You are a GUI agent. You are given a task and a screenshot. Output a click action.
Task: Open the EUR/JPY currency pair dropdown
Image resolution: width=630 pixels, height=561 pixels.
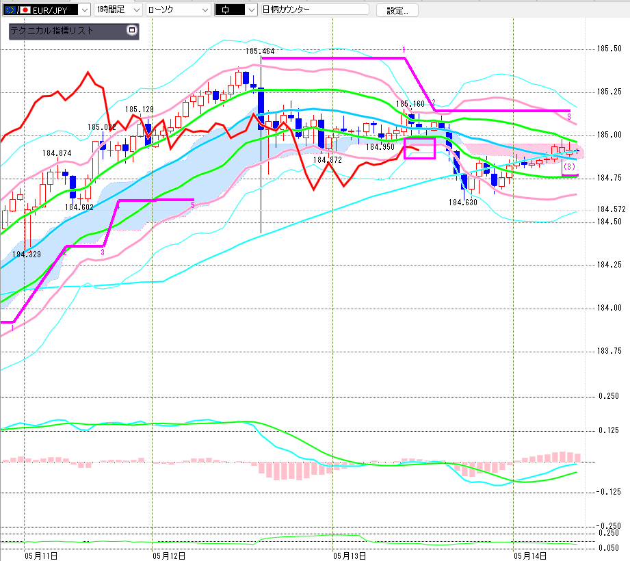point(85,10)
